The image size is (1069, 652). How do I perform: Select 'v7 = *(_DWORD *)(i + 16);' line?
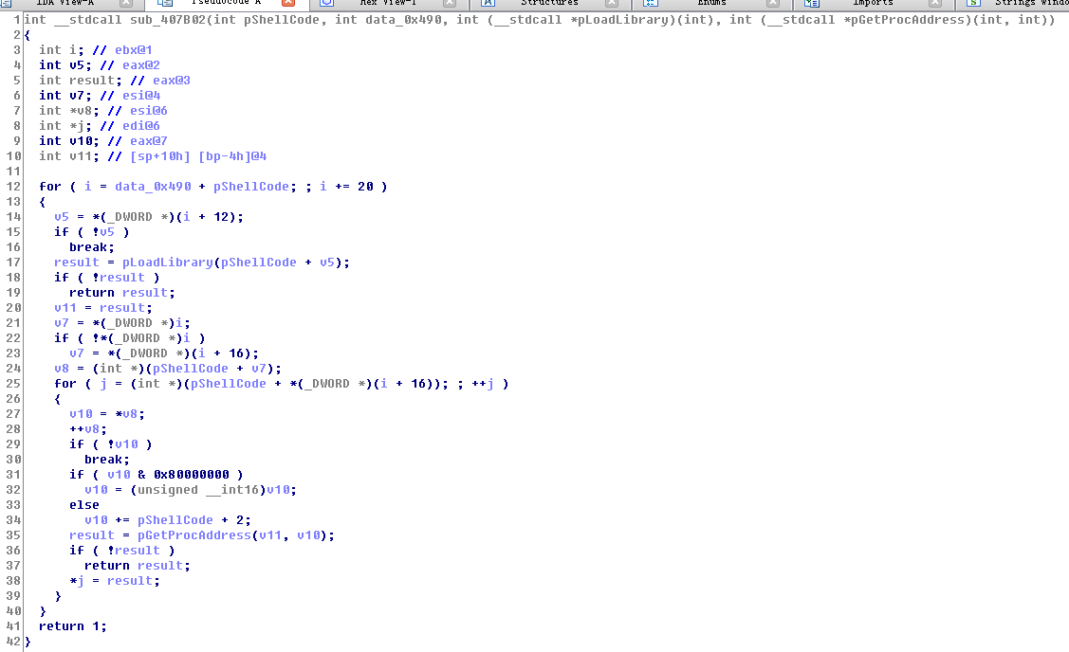[x=163, y=353]
